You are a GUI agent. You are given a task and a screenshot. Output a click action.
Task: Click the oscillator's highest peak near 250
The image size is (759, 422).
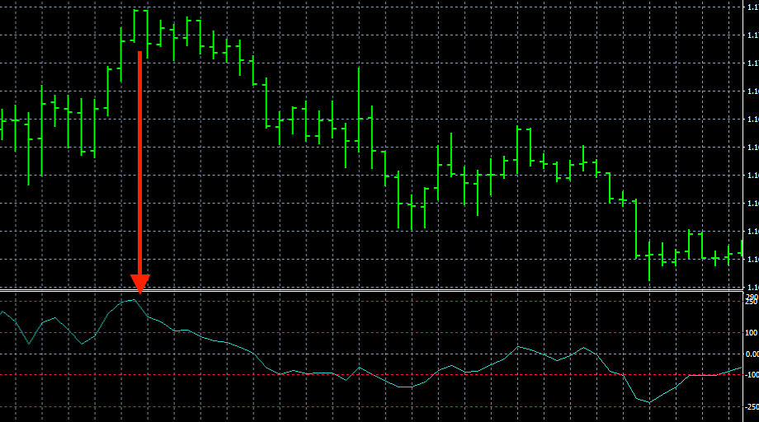pos(134,300)
